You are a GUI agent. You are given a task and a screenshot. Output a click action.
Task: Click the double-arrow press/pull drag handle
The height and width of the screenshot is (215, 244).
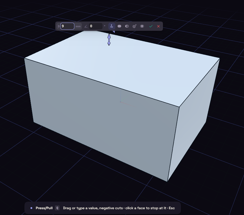[109, 40]
